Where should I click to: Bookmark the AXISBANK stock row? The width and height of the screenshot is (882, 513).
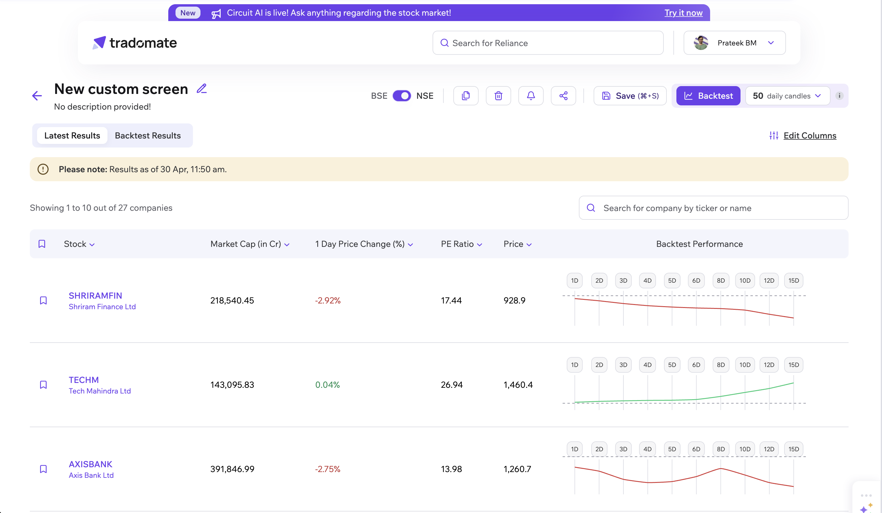43,469
